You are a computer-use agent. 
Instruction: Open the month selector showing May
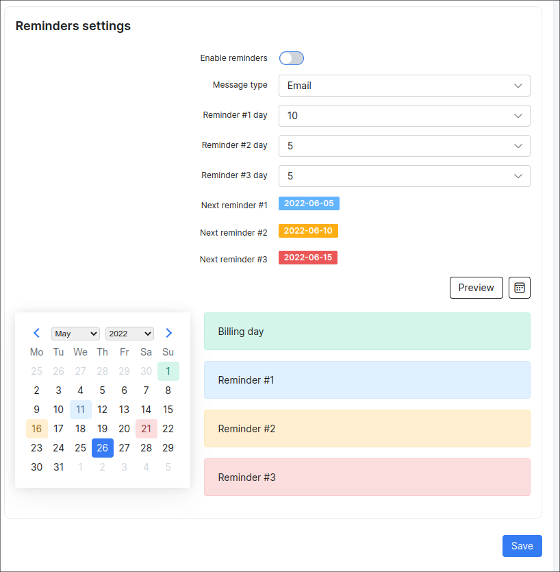pyautogui.click(x=75, y=334)
